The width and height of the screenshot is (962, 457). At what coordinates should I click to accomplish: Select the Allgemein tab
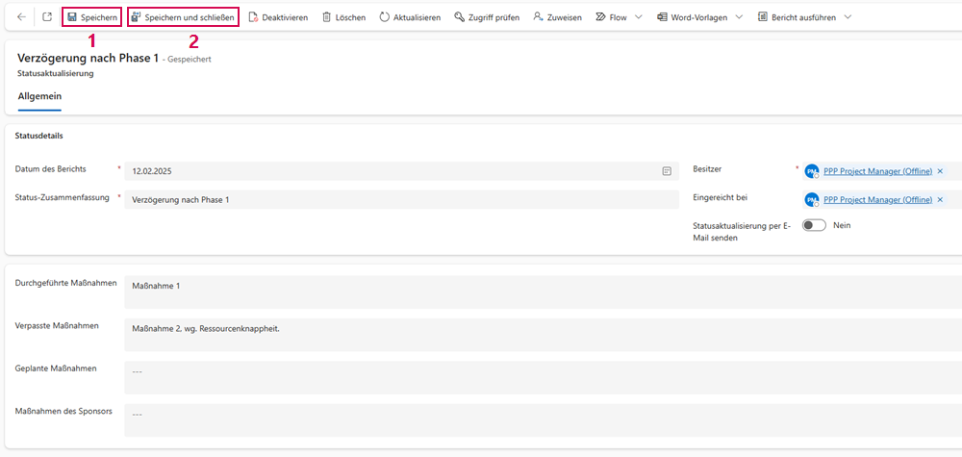(38, 96)
